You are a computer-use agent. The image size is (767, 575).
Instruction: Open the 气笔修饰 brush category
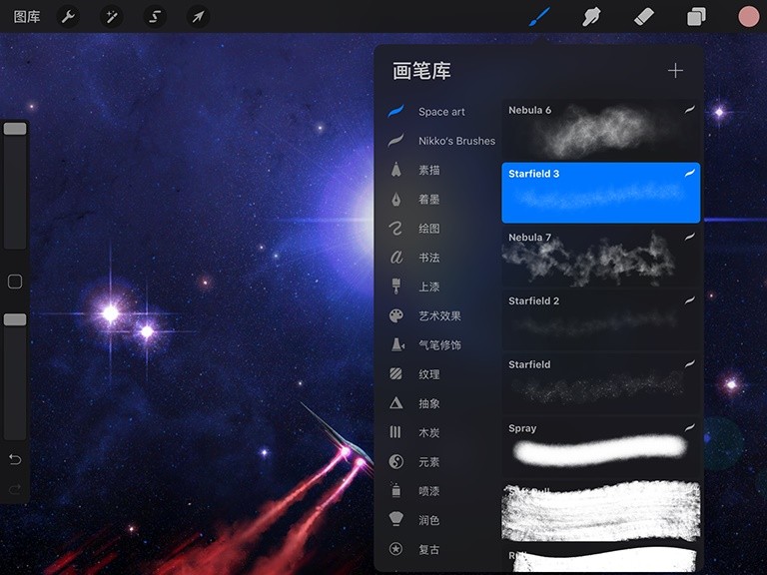pyautogui.click(x=441, y=345)
